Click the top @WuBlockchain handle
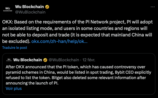 pyautogui.click(x=30, y=12)
